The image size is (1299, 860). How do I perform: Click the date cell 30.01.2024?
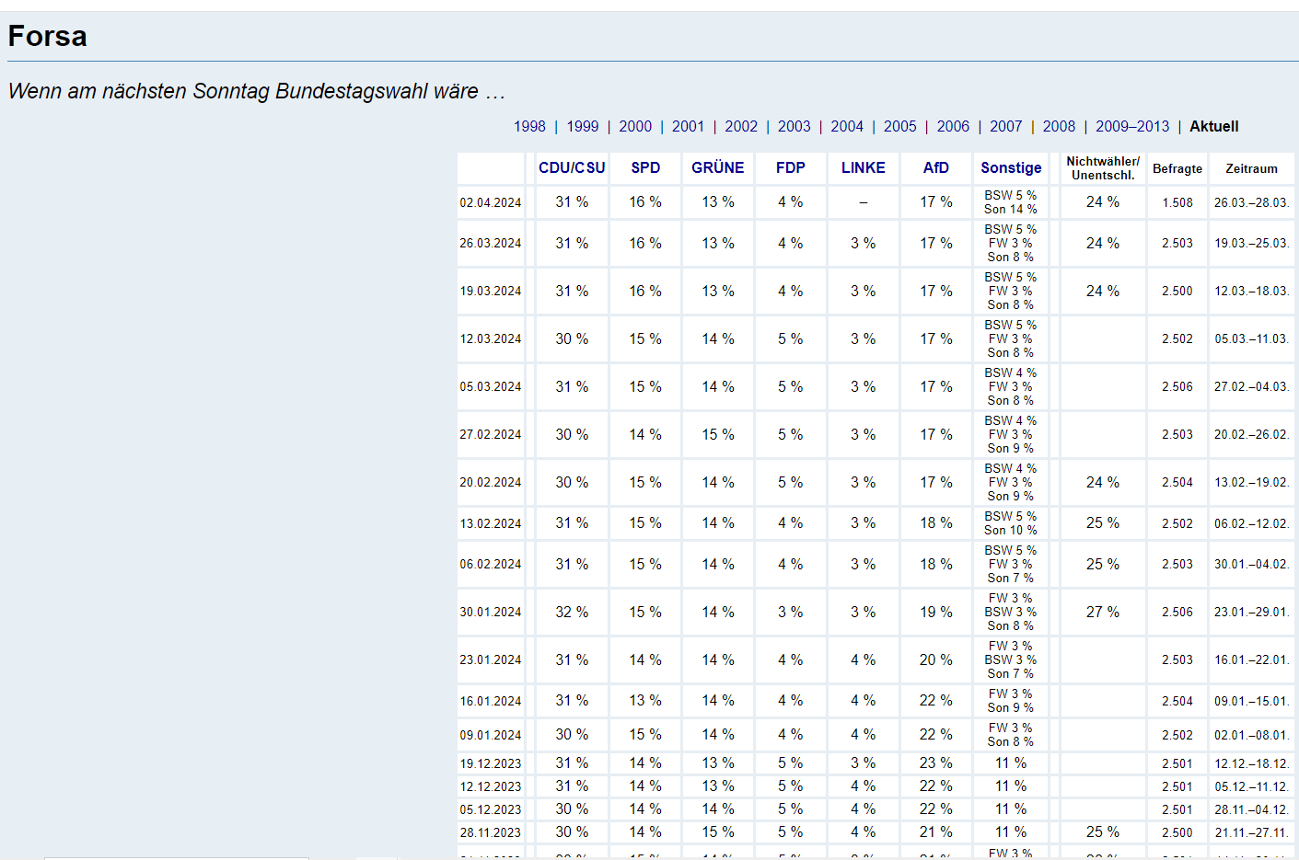[x=491, y=612]
